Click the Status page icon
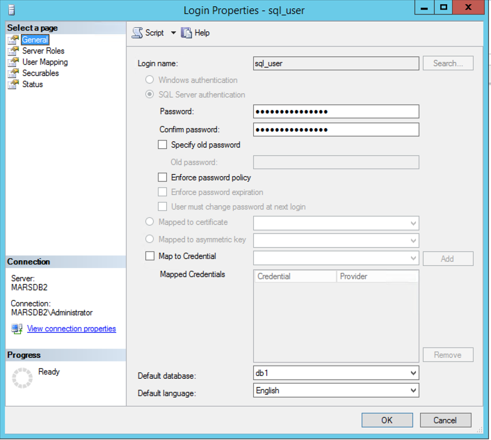This screenshot has height=440, width=491. click(13, 84)
